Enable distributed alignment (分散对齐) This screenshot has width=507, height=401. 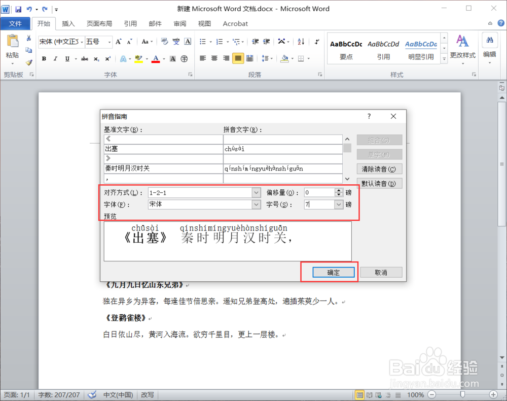pyautogui.click(x=249, y=58)
